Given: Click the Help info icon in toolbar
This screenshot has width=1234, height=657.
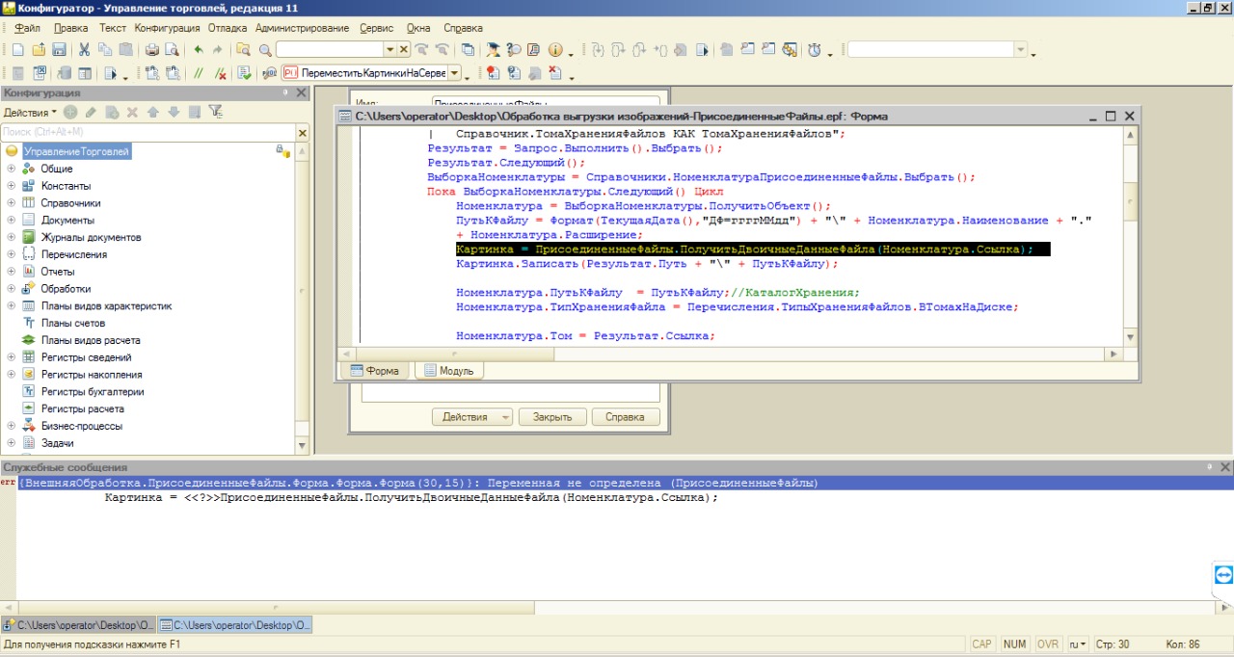Looking at the screenshot, I should tap(554, 49).
